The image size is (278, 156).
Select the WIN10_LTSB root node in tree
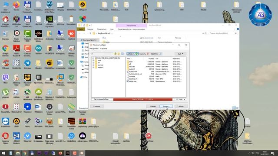click(x=107, y=58)
